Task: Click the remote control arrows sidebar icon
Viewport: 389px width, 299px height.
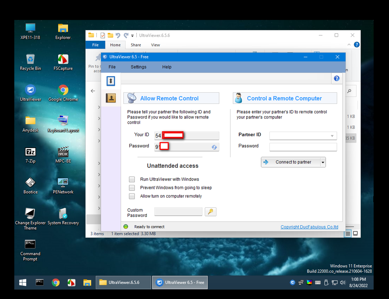Action: point(111,81)
